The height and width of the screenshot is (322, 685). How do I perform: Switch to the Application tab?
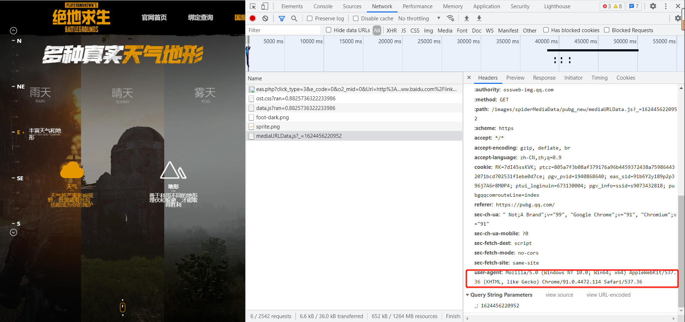point(487,6)
